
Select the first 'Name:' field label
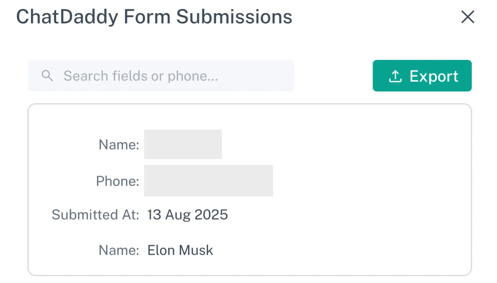(x=119, y=145)
